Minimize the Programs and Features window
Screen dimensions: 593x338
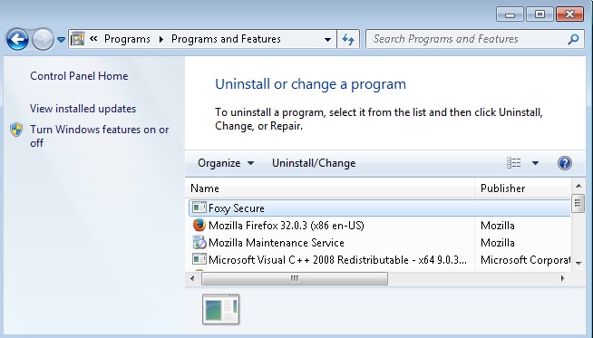pyautogui.click(x=510, y=14)
